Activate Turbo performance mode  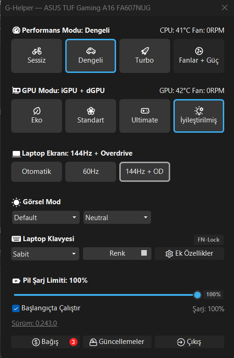point(145,56)
